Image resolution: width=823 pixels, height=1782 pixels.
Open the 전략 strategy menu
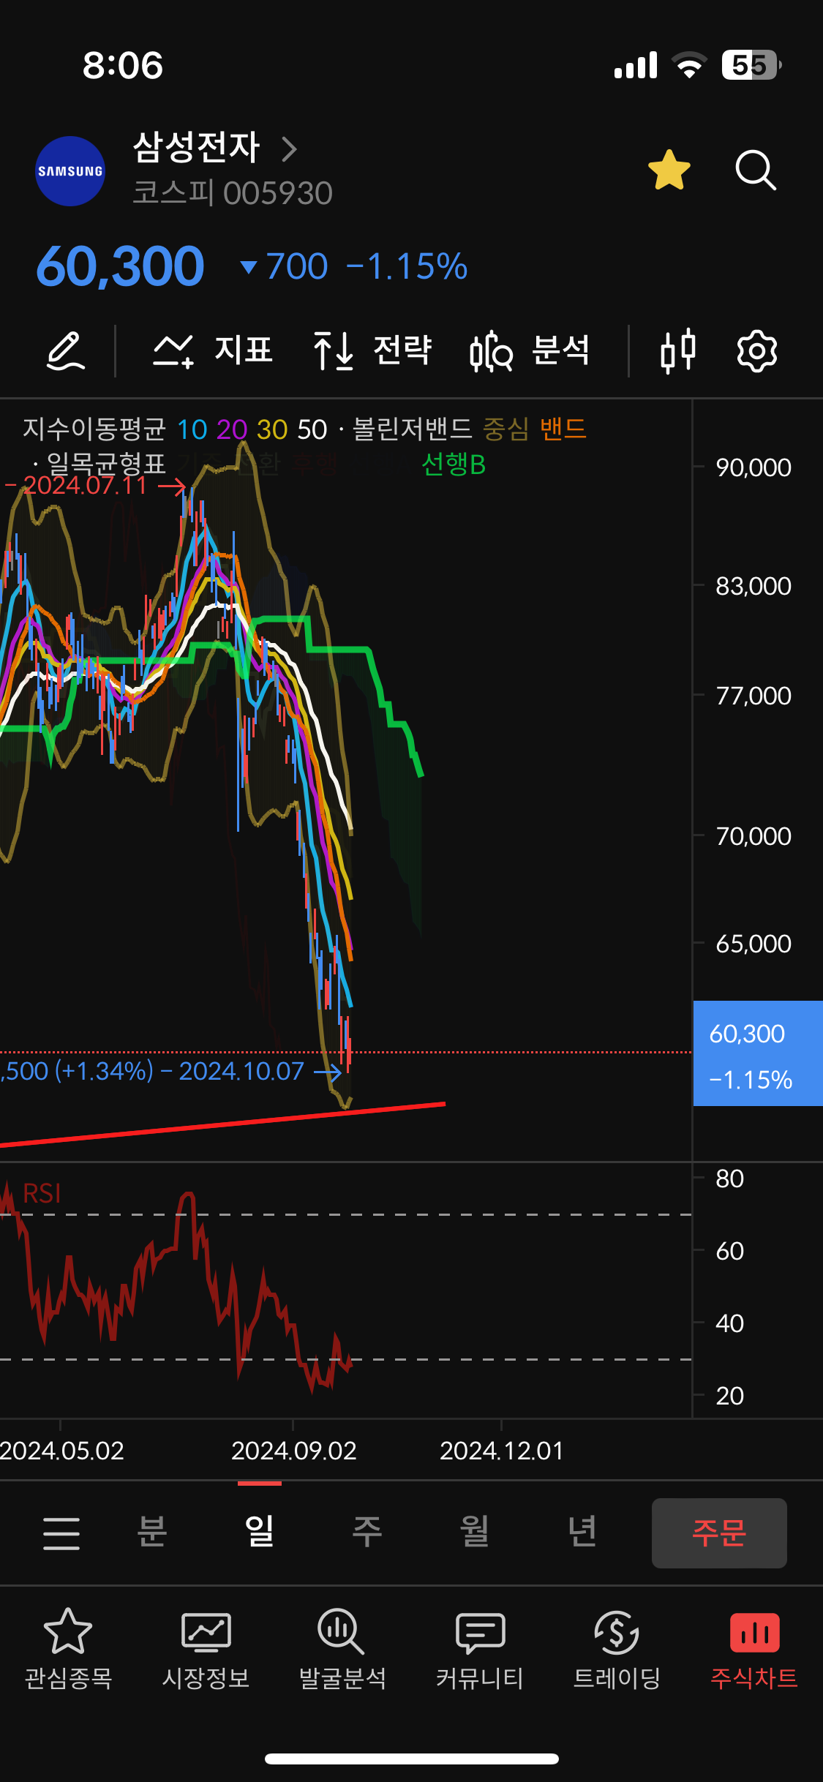(x=372, y=350)
